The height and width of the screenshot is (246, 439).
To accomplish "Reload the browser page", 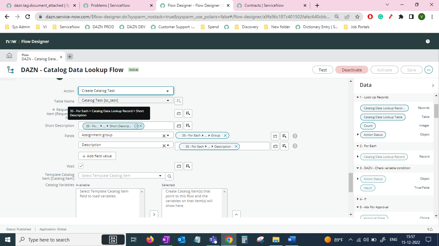I will click(x=28, y=17).
